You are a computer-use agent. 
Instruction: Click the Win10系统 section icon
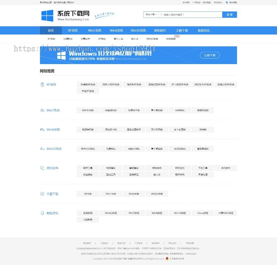pyautogui.click(x=42, y=149)
